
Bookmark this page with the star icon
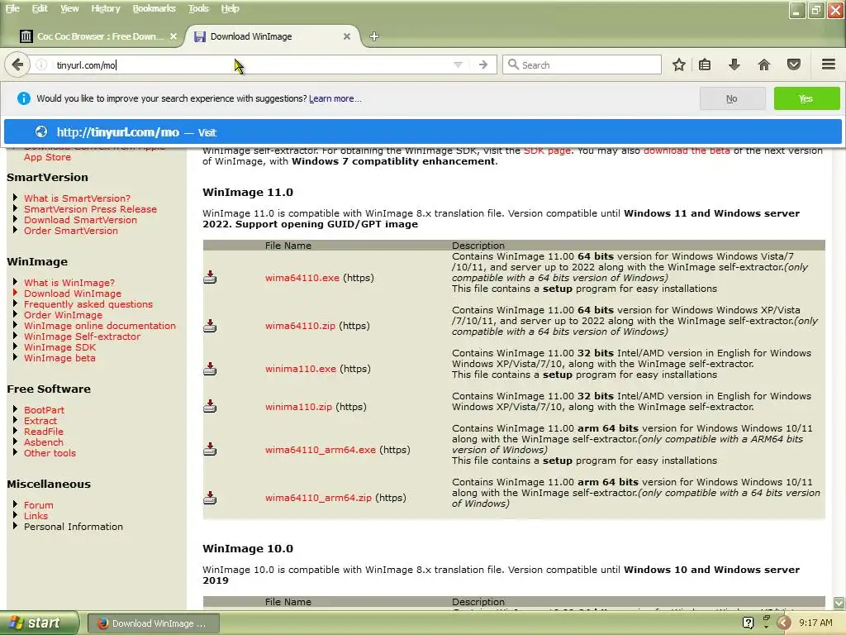679,64
